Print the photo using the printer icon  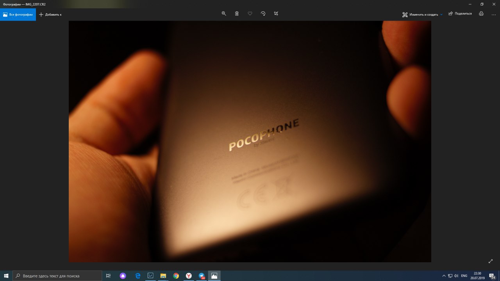(481, 14)
